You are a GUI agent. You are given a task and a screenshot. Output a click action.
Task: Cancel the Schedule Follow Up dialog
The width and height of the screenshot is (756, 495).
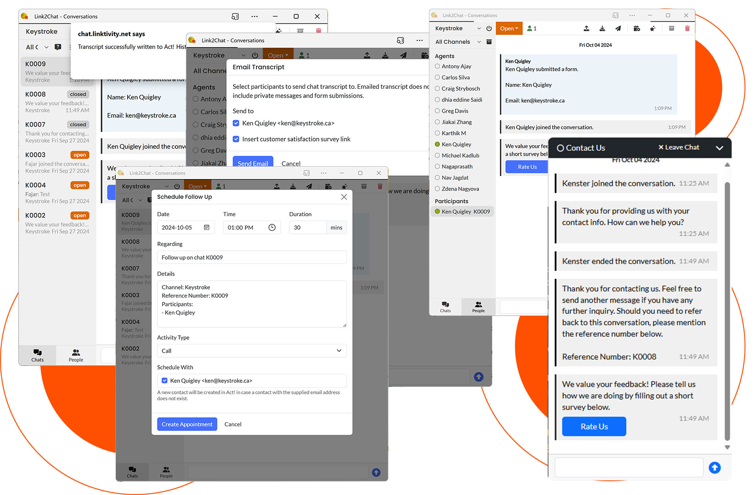click(233, 424)
